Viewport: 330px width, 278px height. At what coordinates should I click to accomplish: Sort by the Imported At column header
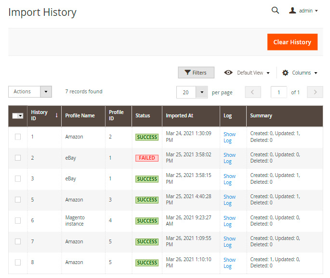click(x=180, y=115)
